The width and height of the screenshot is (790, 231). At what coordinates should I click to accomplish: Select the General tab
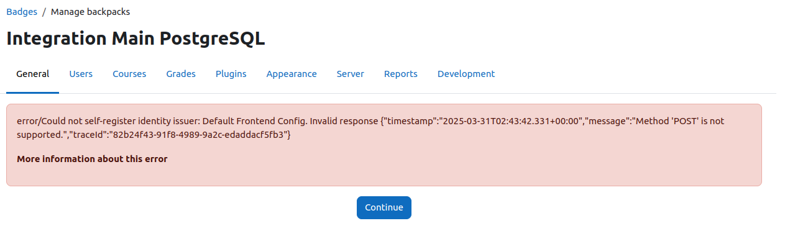(32, 74)
